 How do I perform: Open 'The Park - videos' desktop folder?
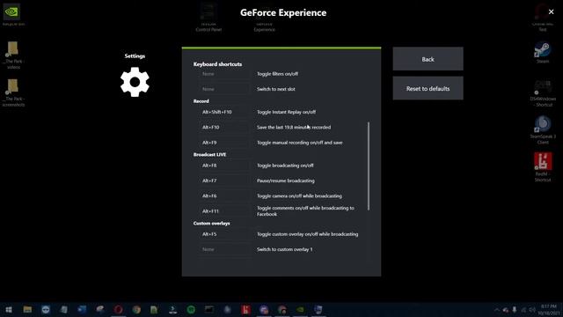(13, 55)
